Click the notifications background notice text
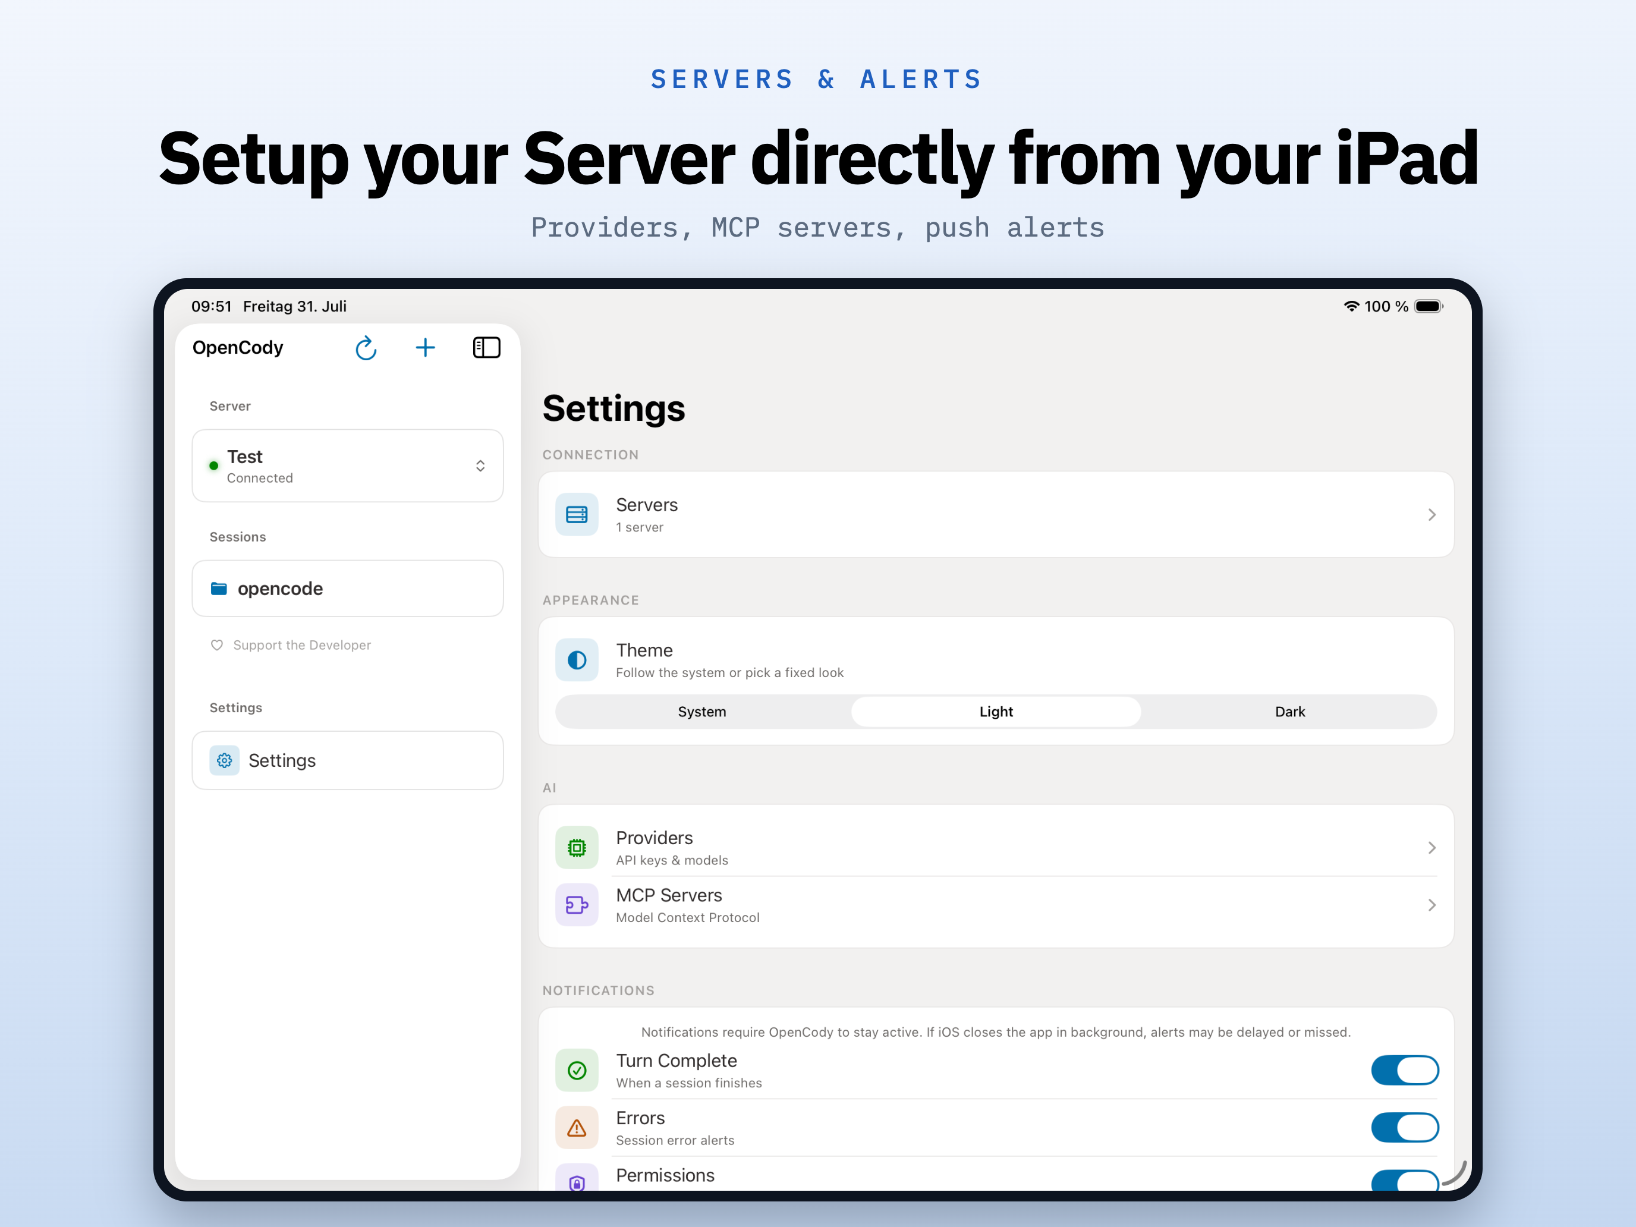 (x=996, y=1032)
